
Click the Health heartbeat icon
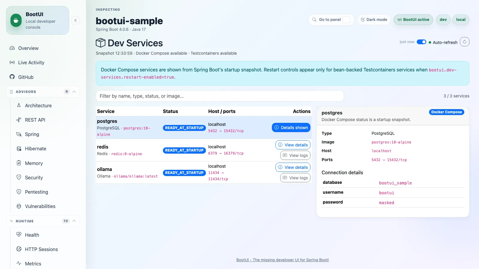pos(19,235)
